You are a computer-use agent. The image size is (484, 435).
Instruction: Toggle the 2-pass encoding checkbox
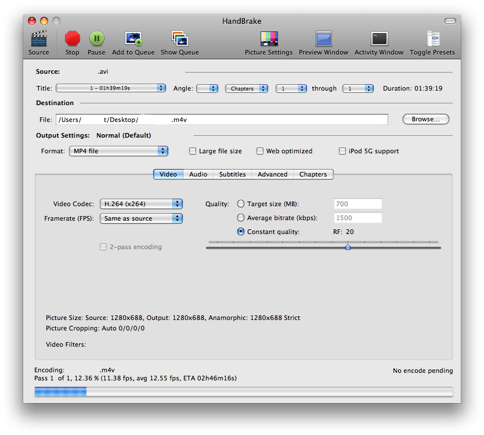[x=103, y=247]
